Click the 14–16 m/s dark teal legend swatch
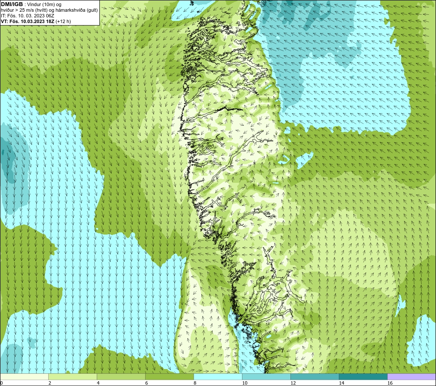This screenshot has height=386, width=436. [363, 377]
